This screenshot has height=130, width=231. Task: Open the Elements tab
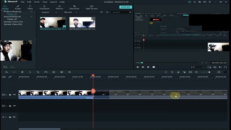pos(74,7)
